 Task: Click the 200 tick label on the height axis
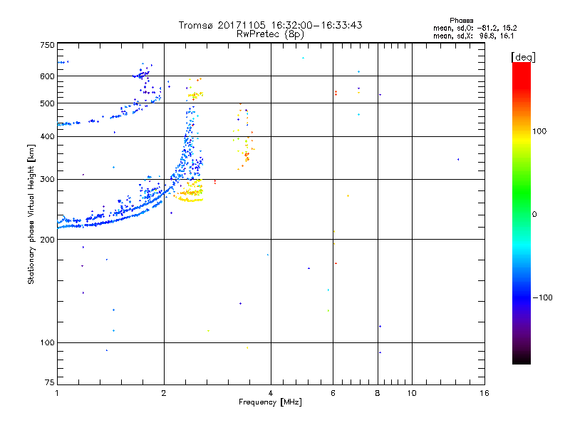[46, 240]
